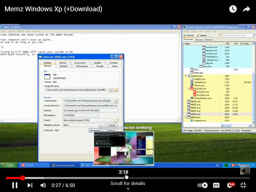The image size is (256, 192).
Task: Select the spoolsv.exe process row
Action: (x=218, y=50)
